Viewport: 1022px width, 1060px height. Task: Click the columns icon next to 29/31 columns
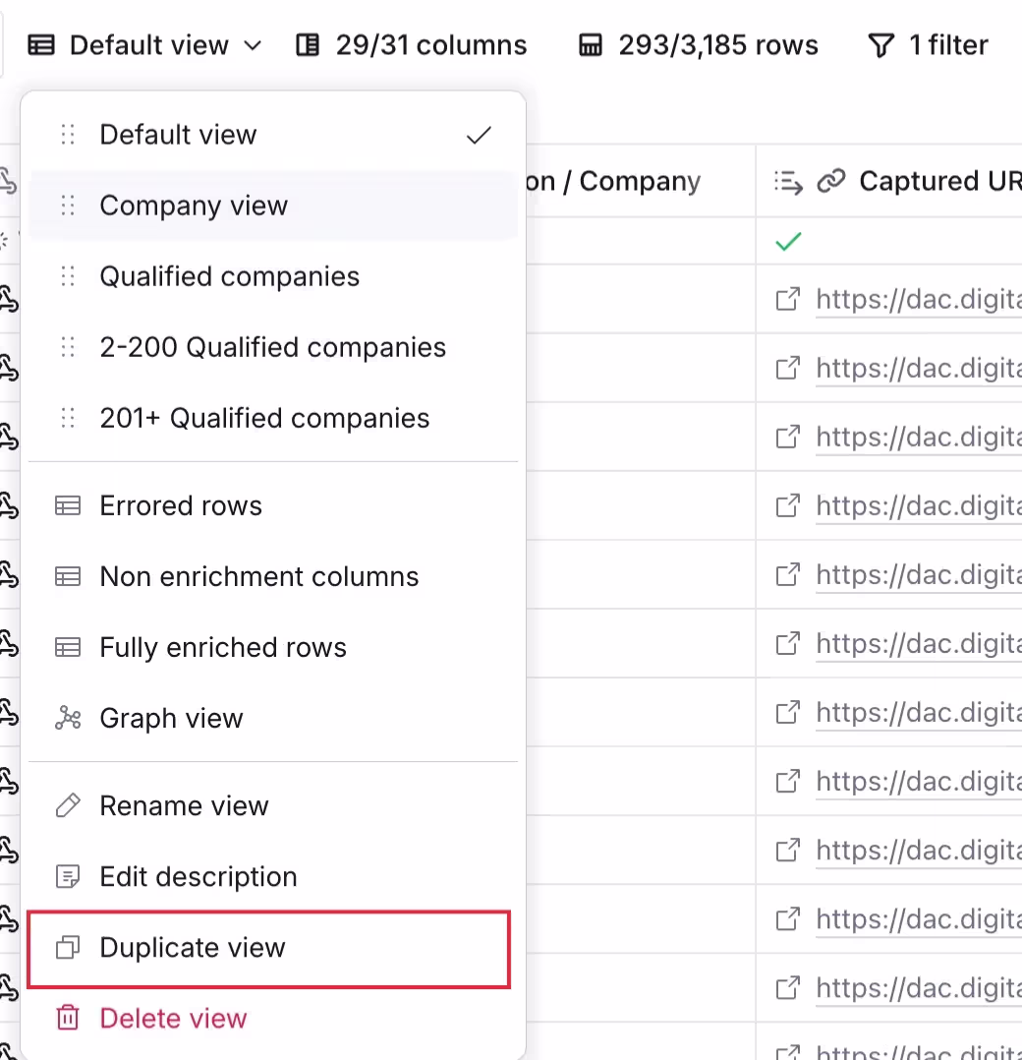click(308, 45)
